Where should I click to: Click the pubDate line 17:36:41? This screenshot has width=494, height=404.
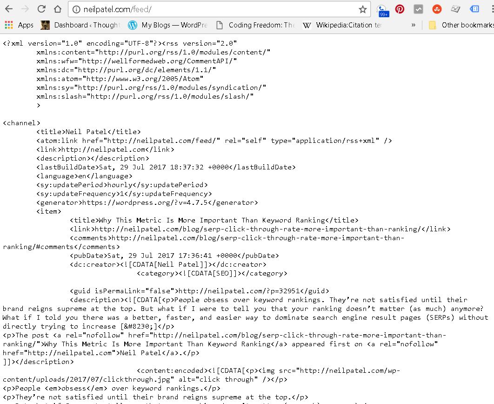174,255
